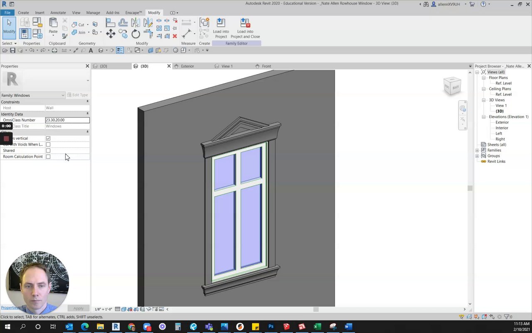Select the Copy tool in Modify panel
532x333 pixels.
[x=123, y=34]
